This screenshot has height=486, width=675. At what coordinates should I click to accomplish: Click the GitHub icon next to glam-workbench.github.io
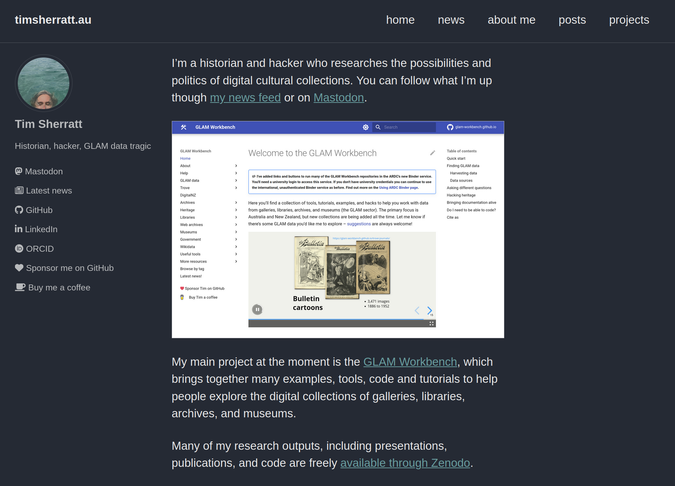(x=450, y=127)
